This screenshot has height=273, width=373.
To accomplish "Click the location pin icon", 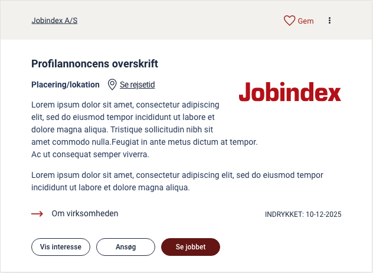I will point(112,85).
